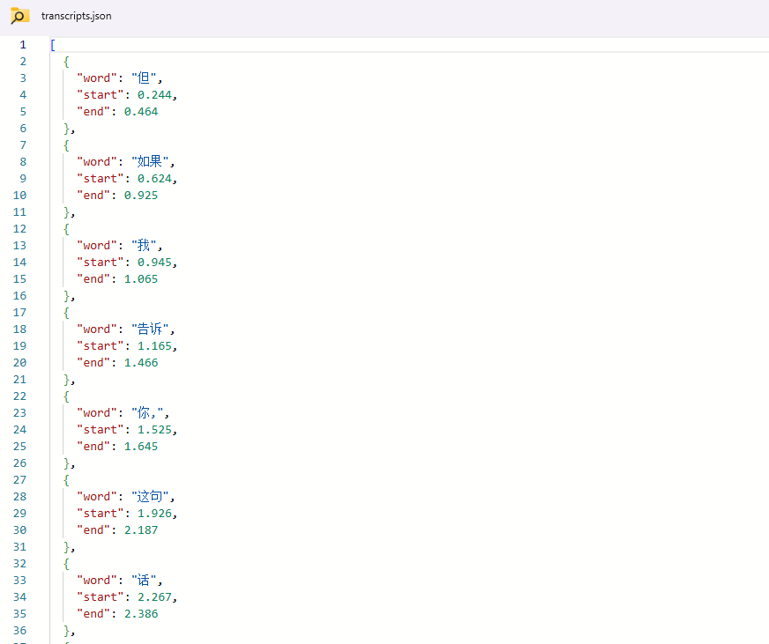Click the word value "如果"
Image resolution: width=769 pixels, height=644 pixels.
pos(151,161)
